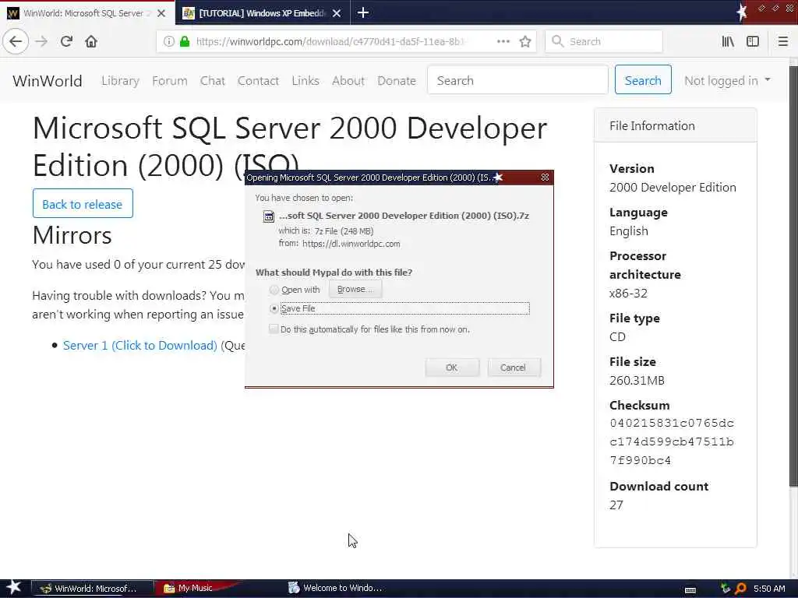Click the browser forward arrow
Screen dimensions: 798x598
[x=41, y=42]
